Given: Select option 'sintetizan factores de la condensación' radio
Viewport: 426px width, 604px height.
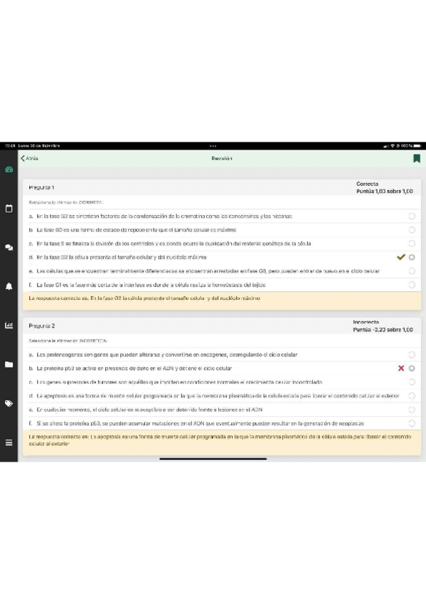Looking at the screenshot, I should pos(412,216).
